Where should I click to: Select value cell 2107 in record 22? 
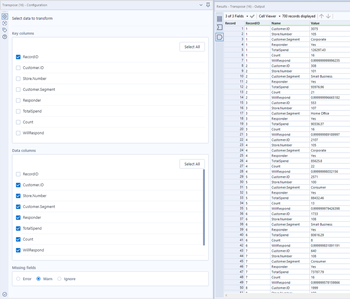point(330,140)
